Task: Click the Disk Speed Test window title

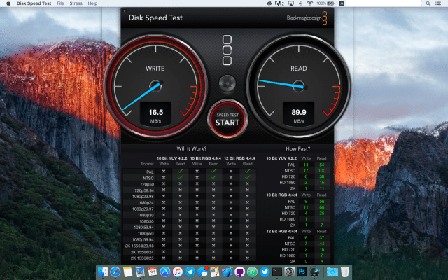Action: tap(155, 17)
